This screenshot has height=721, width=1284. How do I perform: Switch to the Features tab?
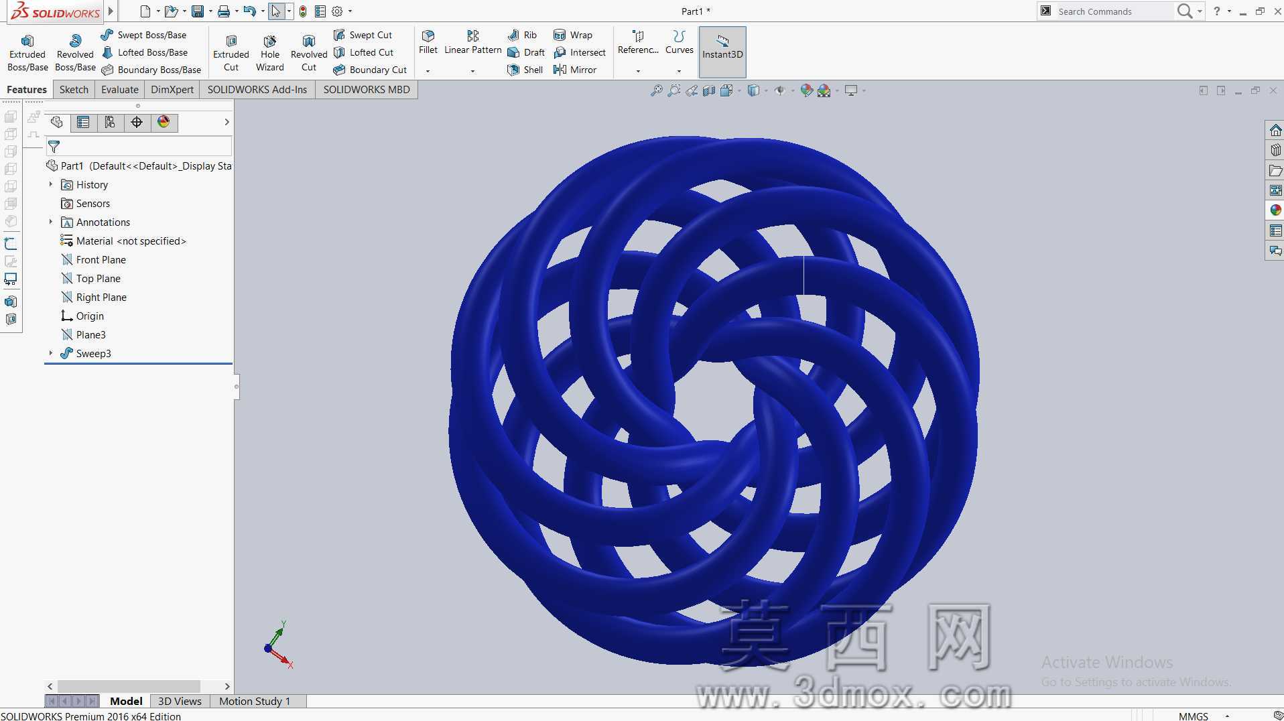point(27,90)
